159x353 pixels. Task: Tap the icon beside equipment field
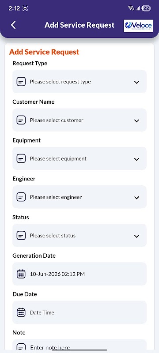tap(21, 158)
